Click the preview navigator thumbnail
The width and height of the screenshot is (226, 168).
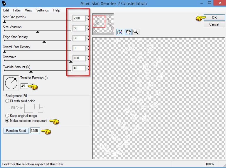point(103,24)
